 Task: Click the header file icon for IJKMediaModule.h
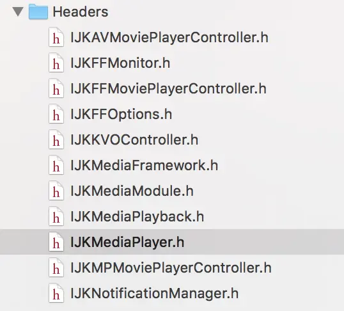coord(56,191)
